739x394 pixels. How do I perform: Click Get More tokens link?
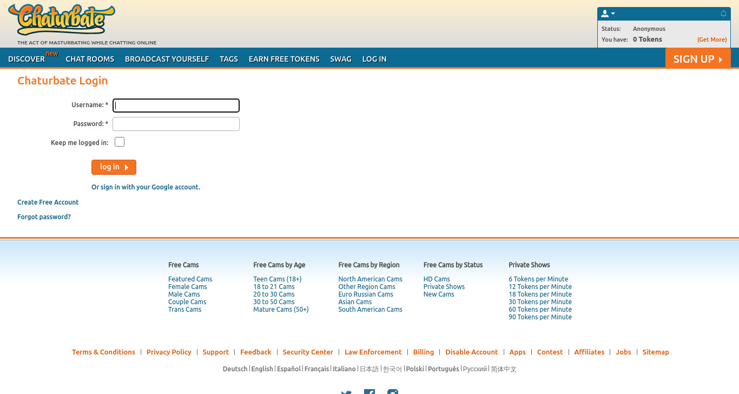(x=712, y=40)
